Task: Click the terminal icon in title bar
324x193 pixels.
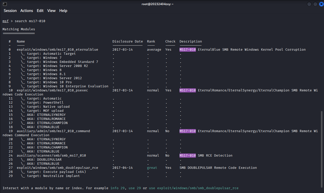Action: point(5,4)
